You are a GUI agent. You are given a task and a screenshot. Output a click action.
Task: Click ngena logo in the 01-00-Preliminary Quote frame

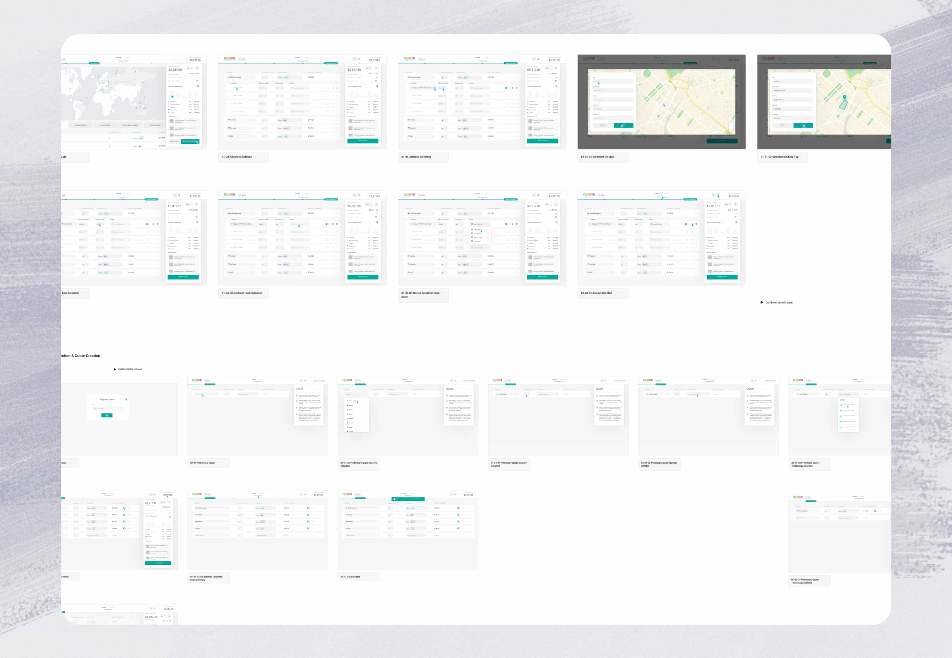point(197,380)
